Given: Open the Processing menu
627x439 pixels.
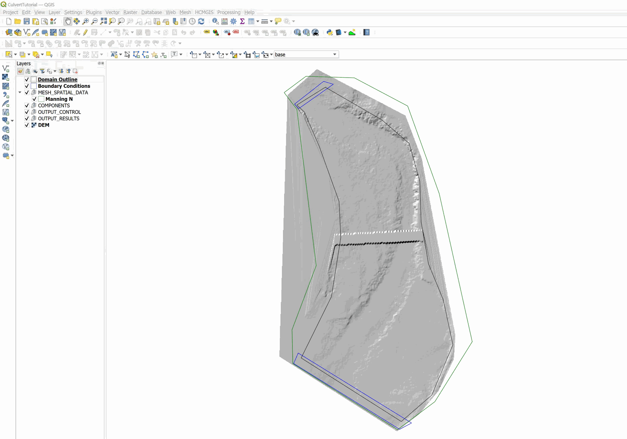Looking at the screenshot, I should (x=228, y=12).
